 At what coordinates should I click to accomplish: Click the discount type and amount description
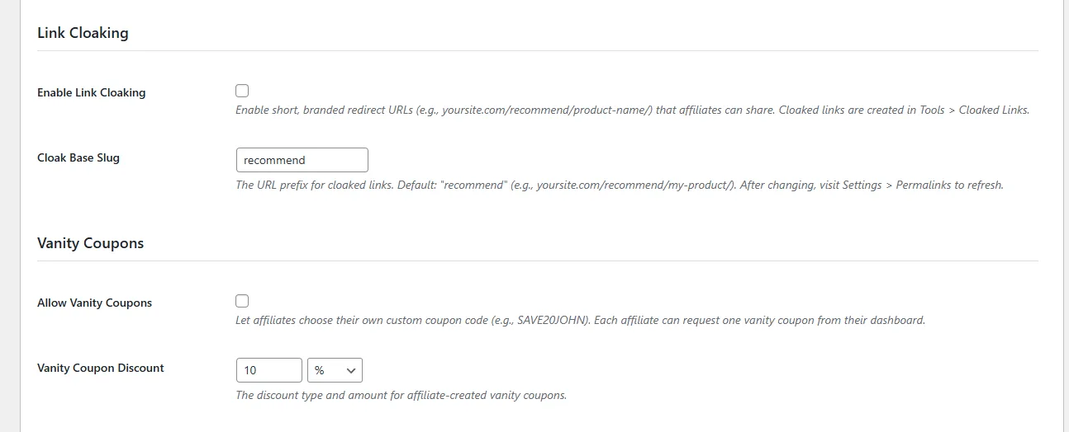pyautogui.click(x=401, y=395)
